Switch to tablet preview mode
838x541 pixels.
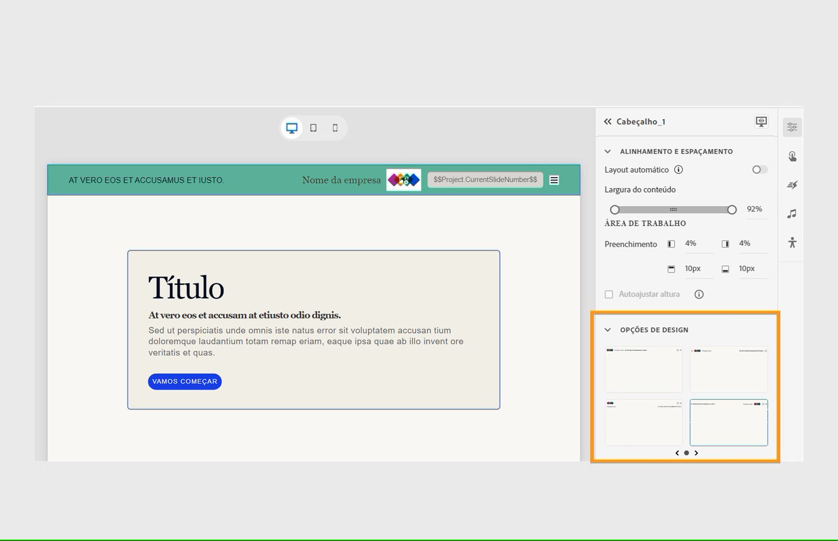tap(314, 127)
